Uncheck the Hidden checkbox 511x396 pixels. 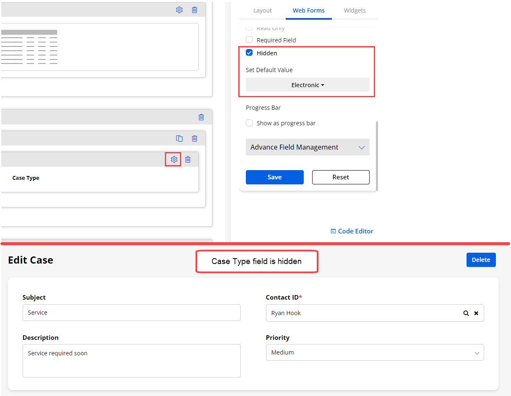pyautogui.click(x=249, y=53)
